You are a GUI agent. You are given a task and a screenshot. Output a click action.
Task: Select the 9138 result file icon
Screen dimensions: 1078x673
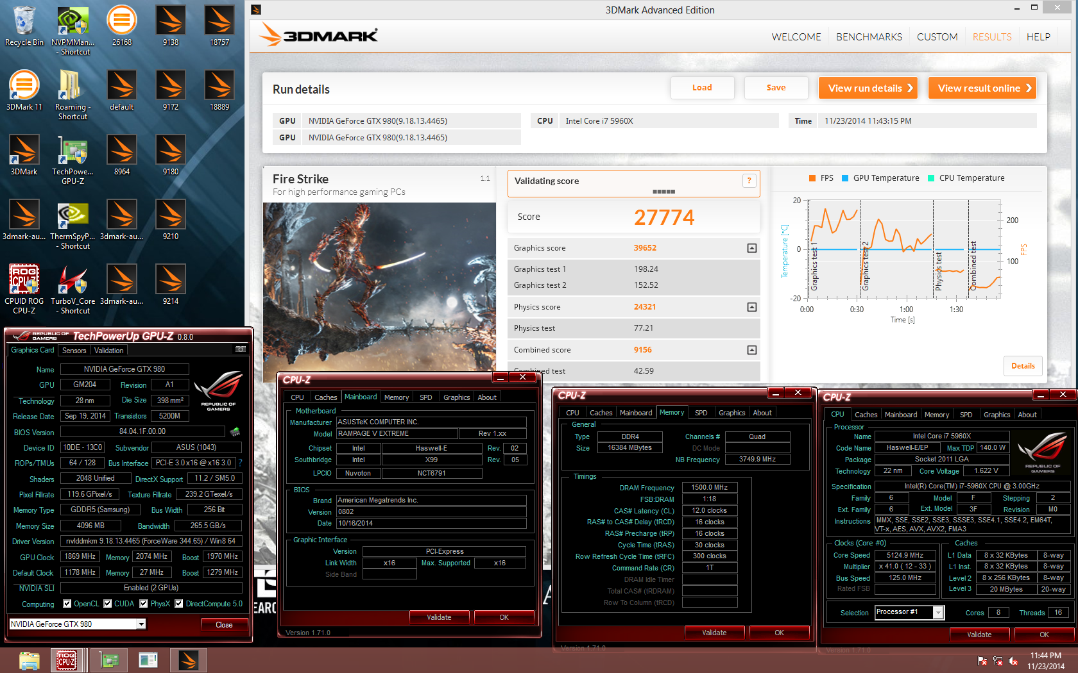171,26
